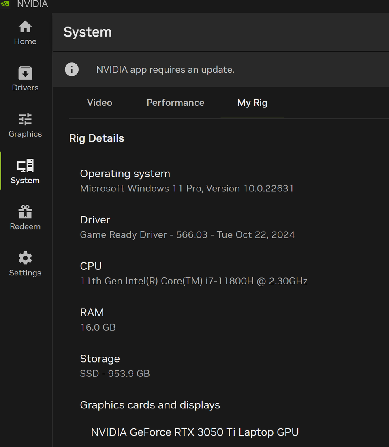Click the 16.0 GB RAM value
389x447 pixels.
(x=98, y=327)
